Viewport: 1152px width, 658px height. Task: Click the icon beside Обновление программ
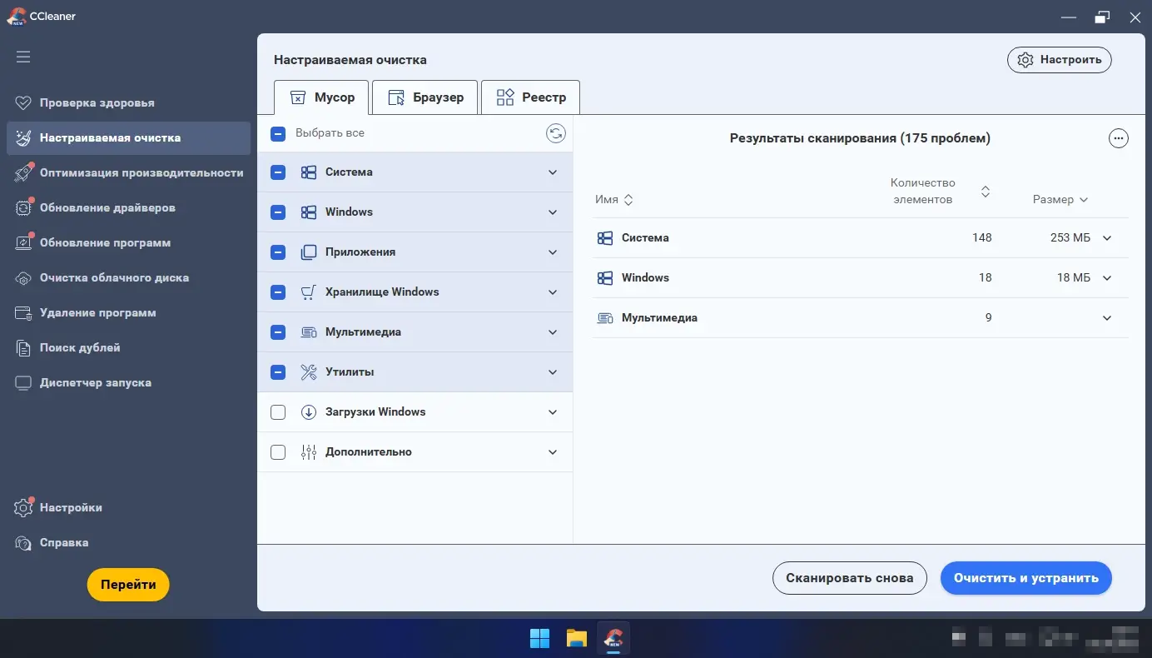coord(24,243)
